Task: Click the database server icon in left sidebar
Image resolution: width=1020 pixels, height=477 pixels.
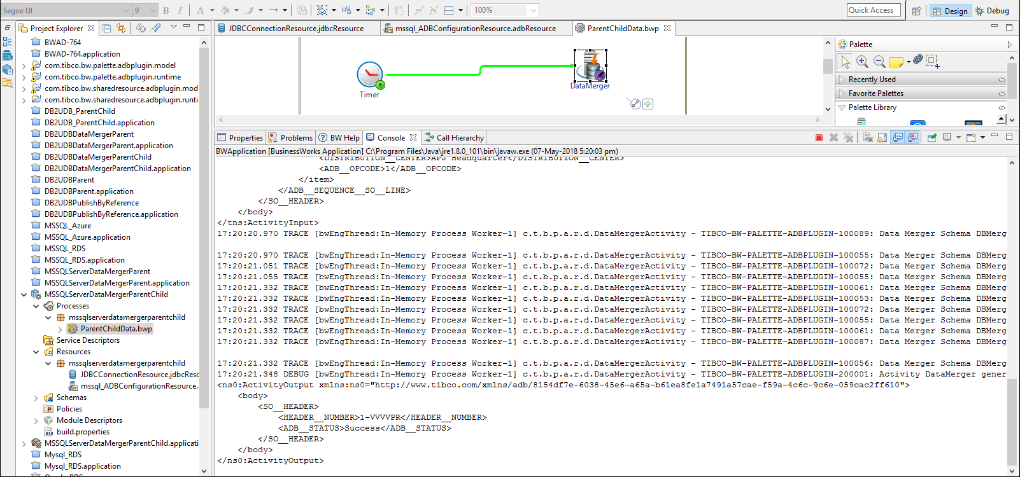Action: pos(8,55)
